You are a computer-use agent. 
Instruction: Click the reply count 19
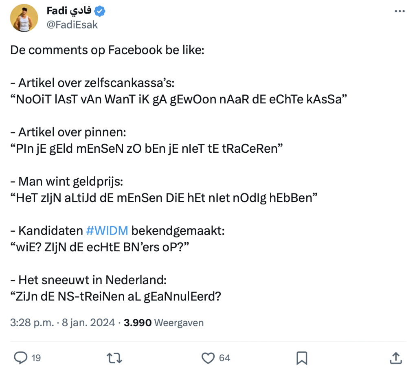[36, 358]
